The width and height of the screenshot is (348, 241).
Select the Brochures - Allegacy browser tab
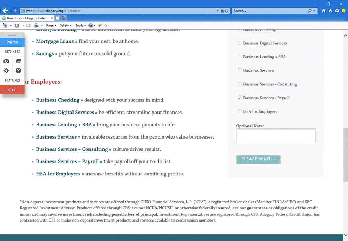[27, 18]
